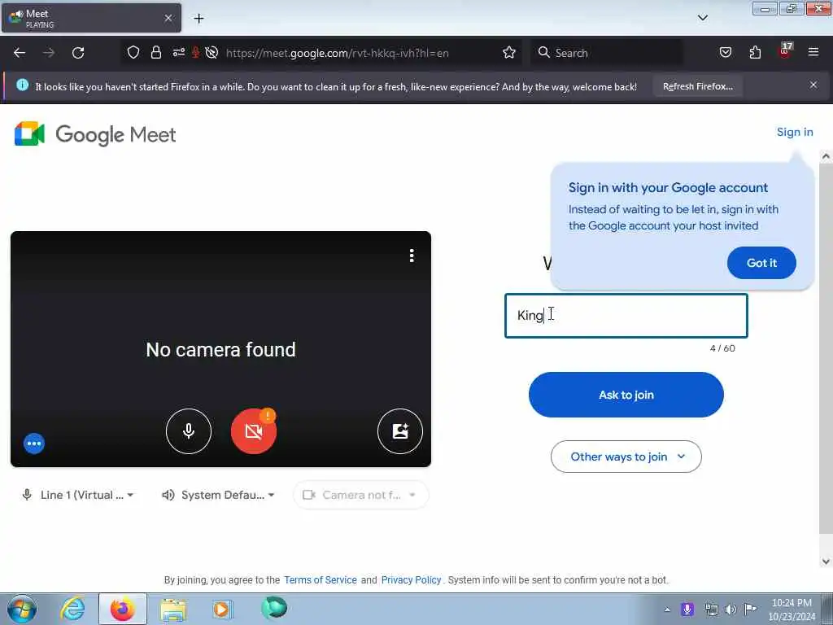List all tabs dropdown arrow
Screen dimensions: 833x625
pyautogui.click(x=702, y=18)
